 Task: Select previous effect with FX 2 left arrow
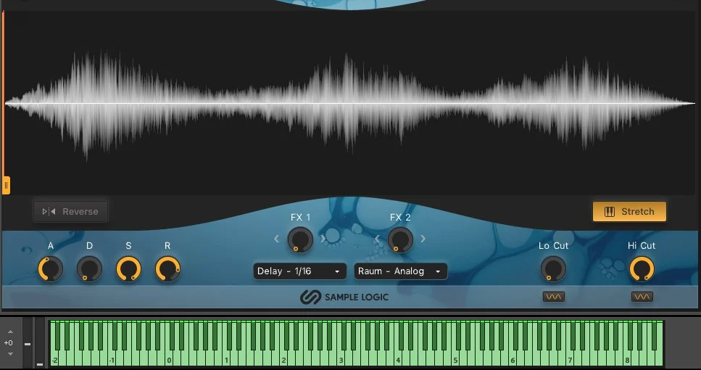pos(377,239)
